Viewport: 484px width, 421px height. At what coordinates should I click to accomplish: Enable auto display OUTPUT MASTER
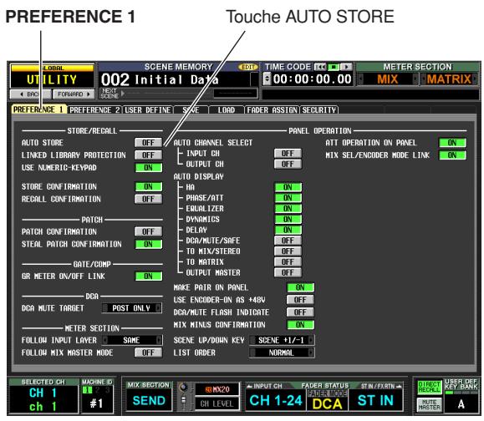pos(288,272)
